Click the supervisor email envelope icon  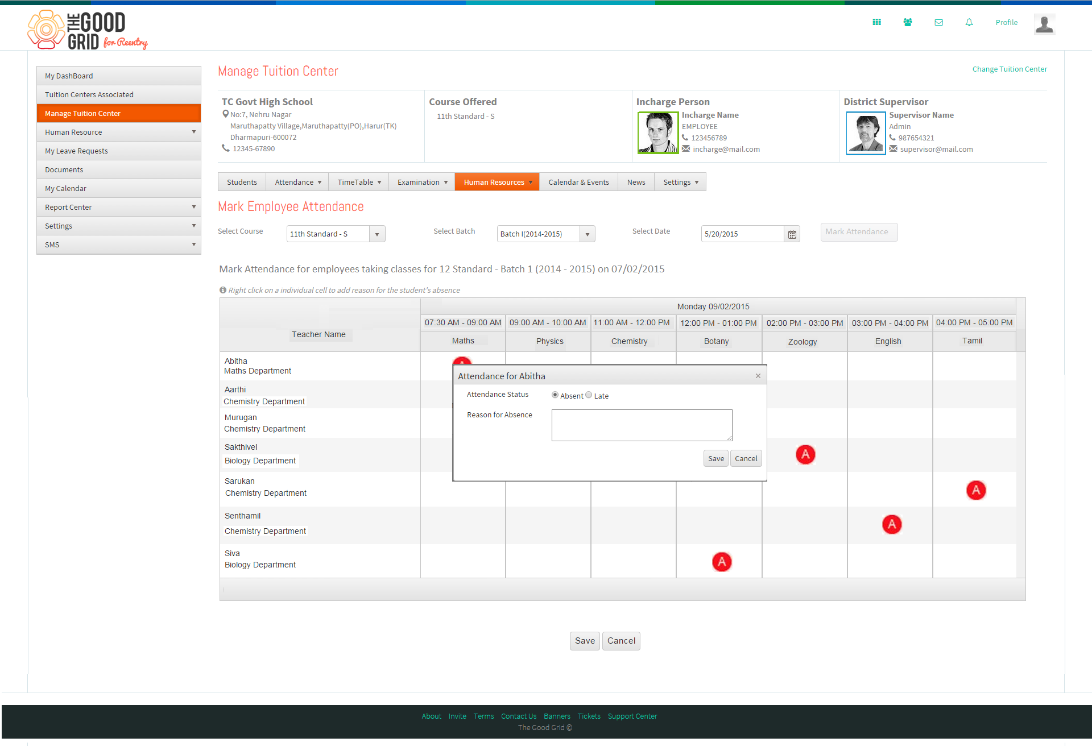pos(893,149)
